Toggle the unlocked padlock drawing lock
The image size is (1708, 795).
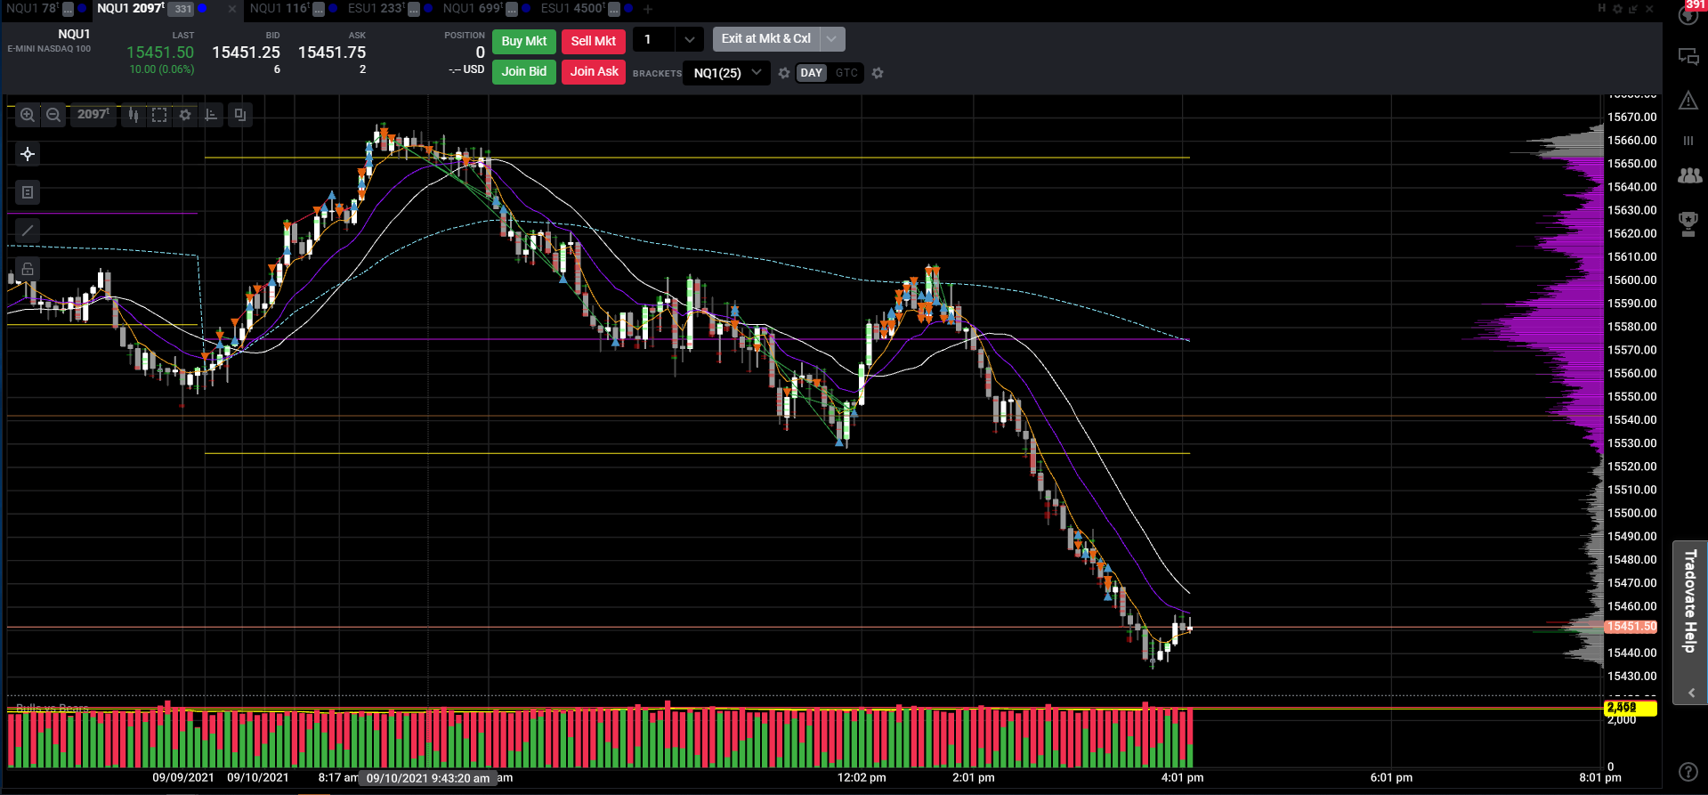tap(28, 269)
